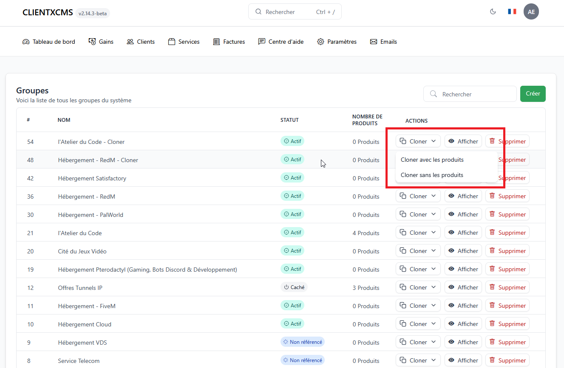
Task: Select 'Cloner avec les produits' option
Action: coord(432,160)
